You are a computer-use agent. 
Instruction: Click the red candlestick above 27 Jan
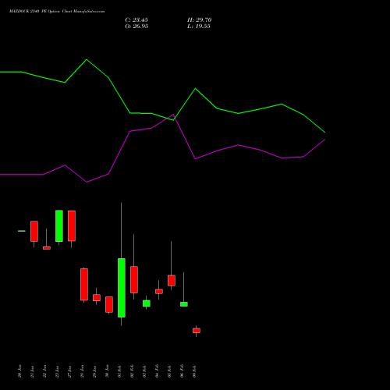coord(72,226)
